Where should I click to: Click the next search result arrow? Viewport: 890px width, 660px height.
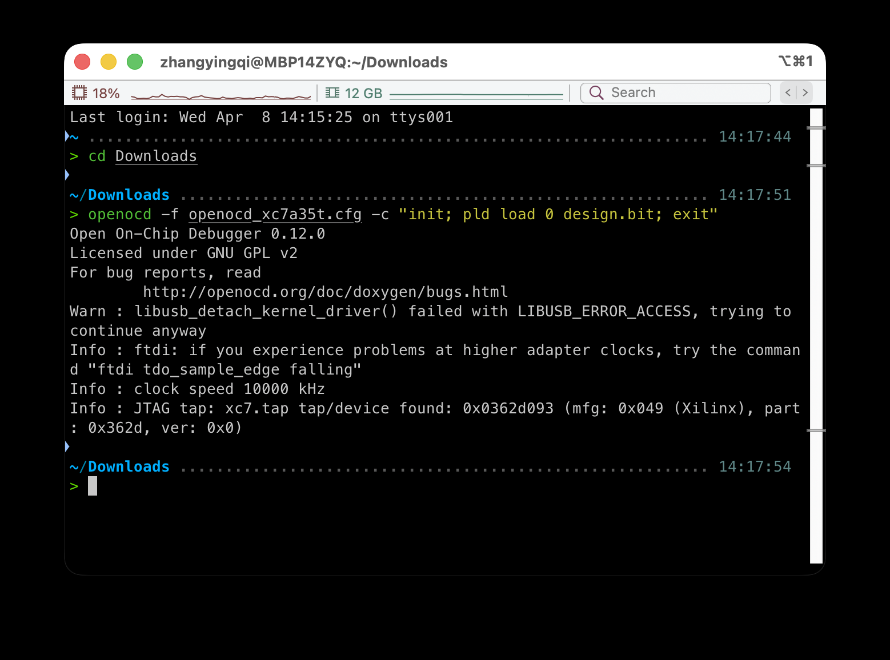[805, 92]
